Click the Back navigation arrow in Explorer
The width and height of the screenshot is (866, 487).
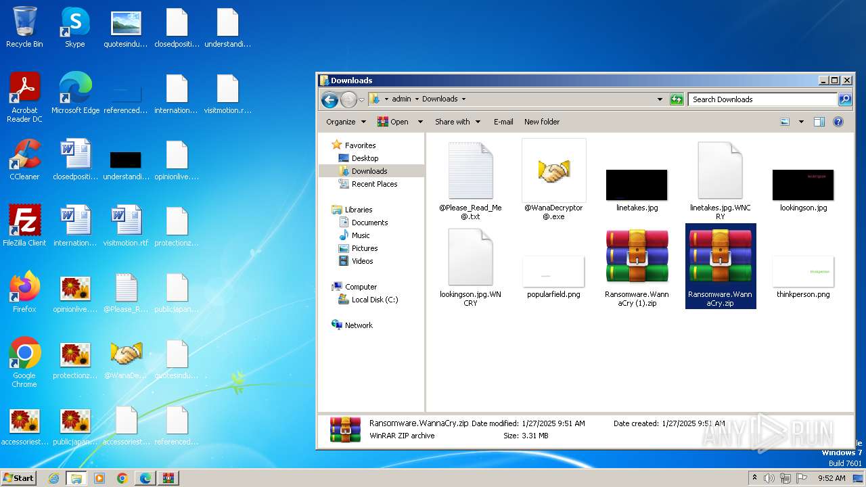(329, 100)
